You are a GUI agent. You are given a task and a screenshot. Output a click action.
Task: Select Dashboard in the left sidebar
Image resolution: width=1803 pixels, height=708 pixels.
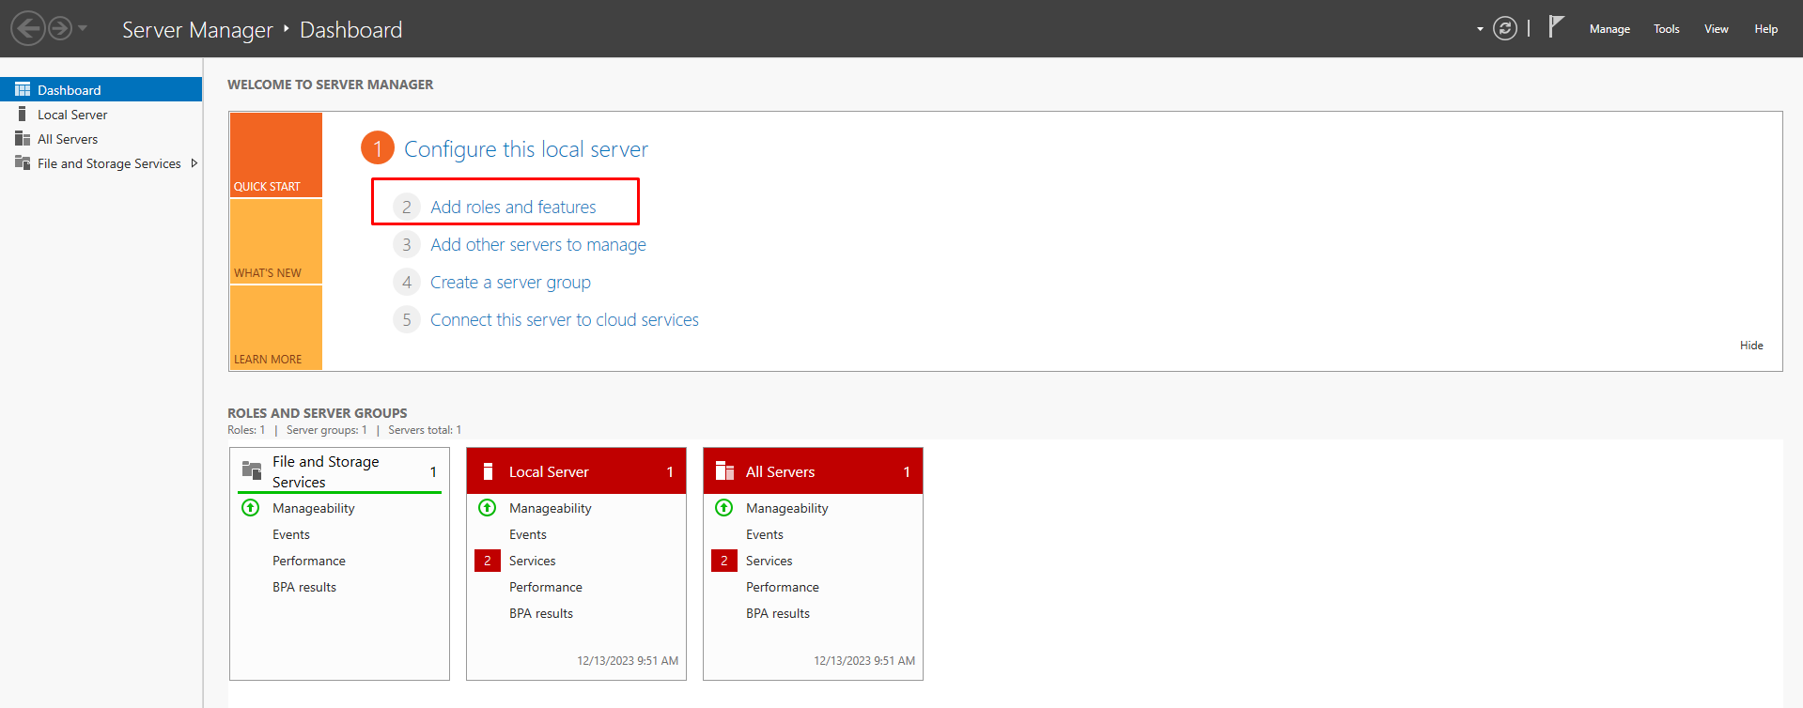click(x=101, y=89)
